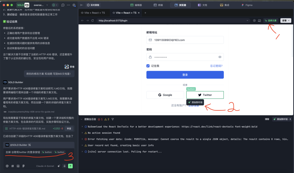Toggle the SOLO mode switch
Screen dimensions: 294x173
click(23, 5)
